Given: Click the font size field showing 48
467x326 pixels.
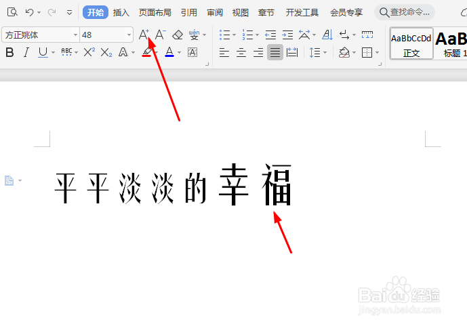Looking at the screenshot, I should tap(103, 35).
